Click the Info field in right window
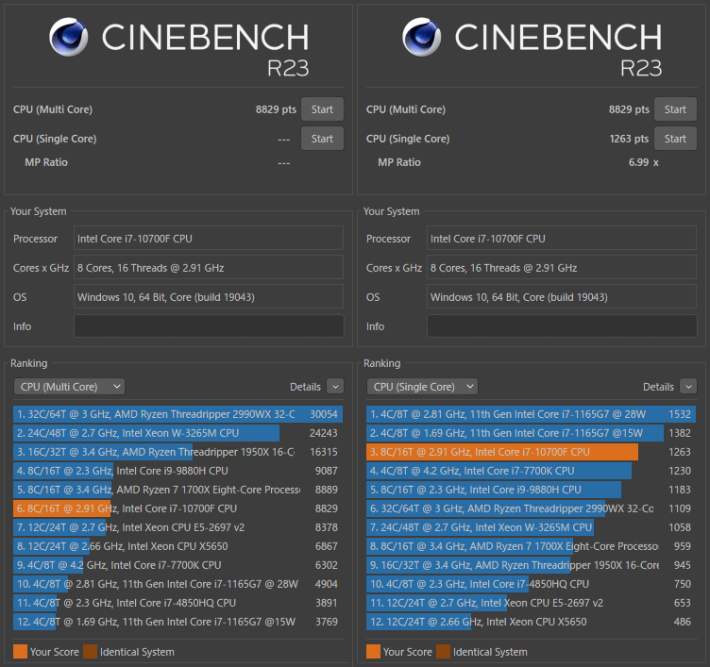 [562, 325]
